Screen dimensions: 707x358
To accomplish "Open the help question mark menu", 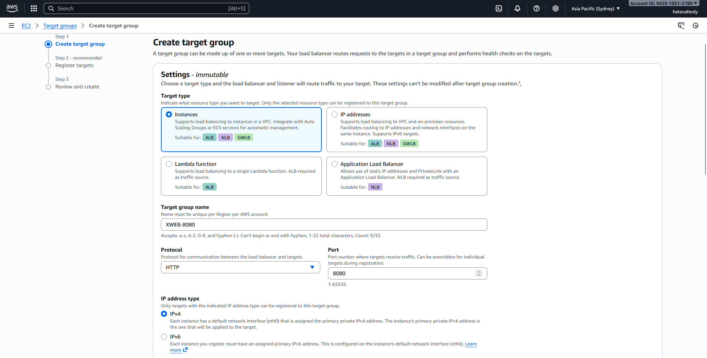I will point(536,8).
